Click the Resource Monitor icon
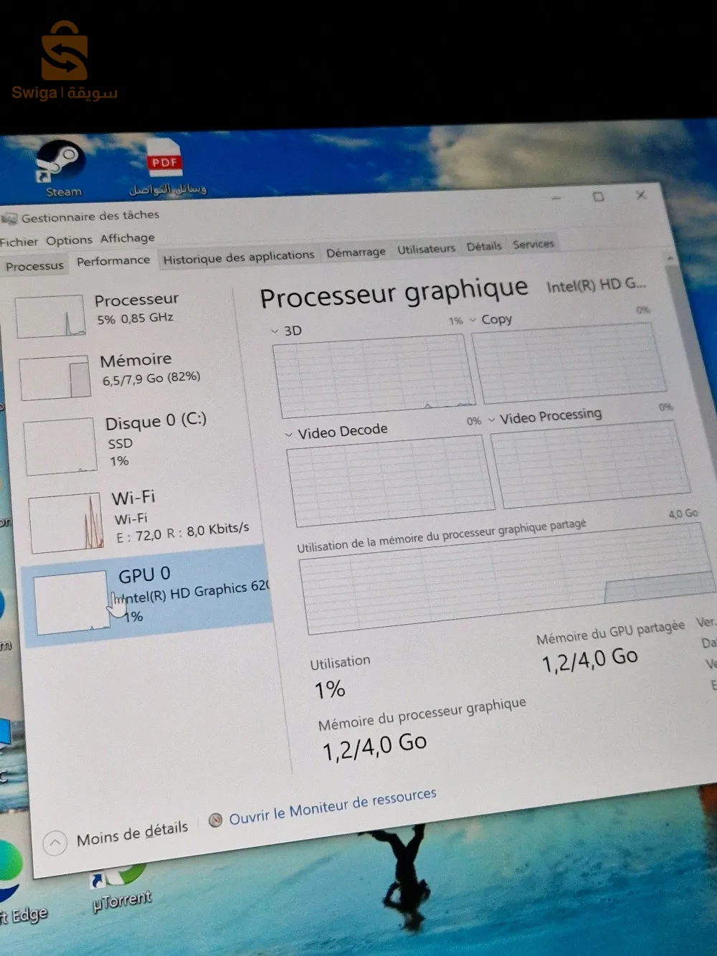 pyautogui.click(x=215, y=820)
